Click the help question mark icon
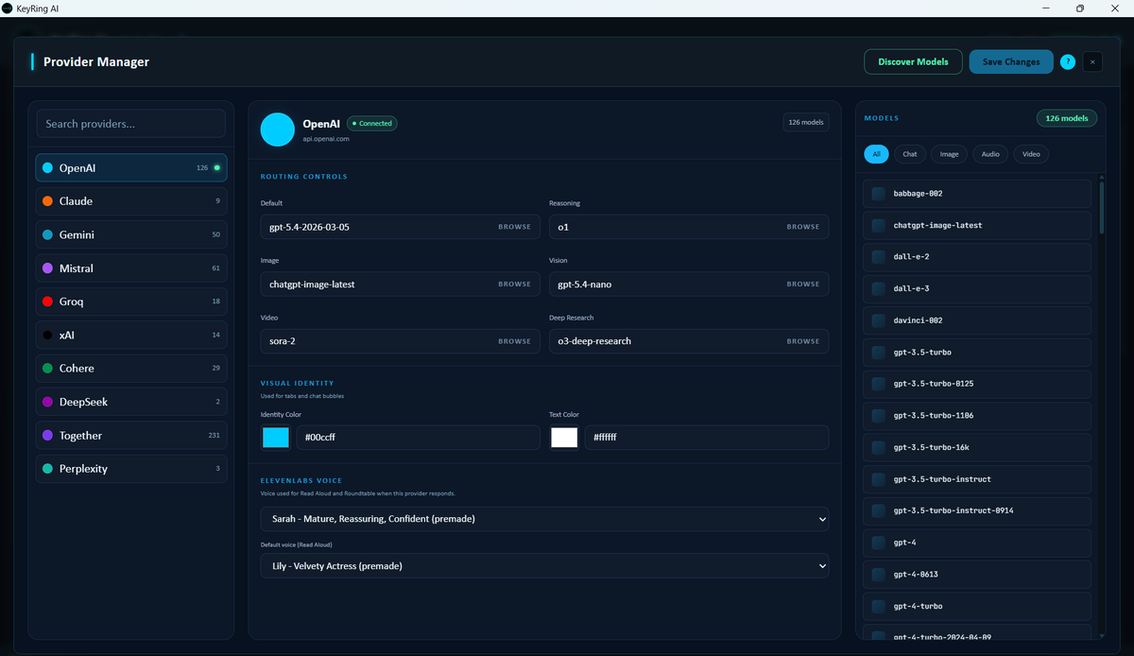 1068,62
